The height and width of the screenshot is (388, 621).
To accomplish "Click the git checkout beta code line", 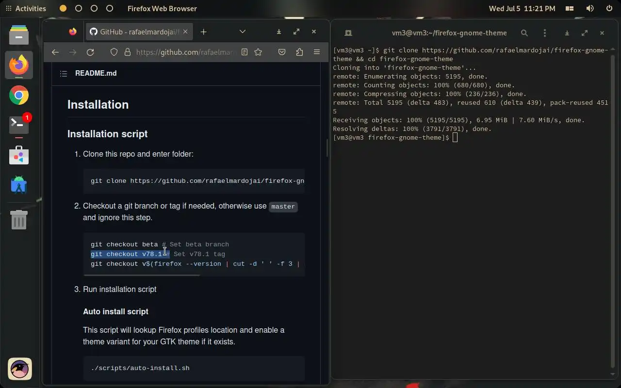I will coord(160,244).
